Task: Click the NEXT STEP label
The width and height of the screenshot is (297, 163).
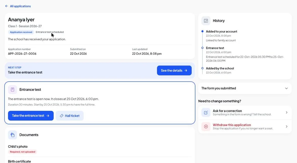Action: 14,67
